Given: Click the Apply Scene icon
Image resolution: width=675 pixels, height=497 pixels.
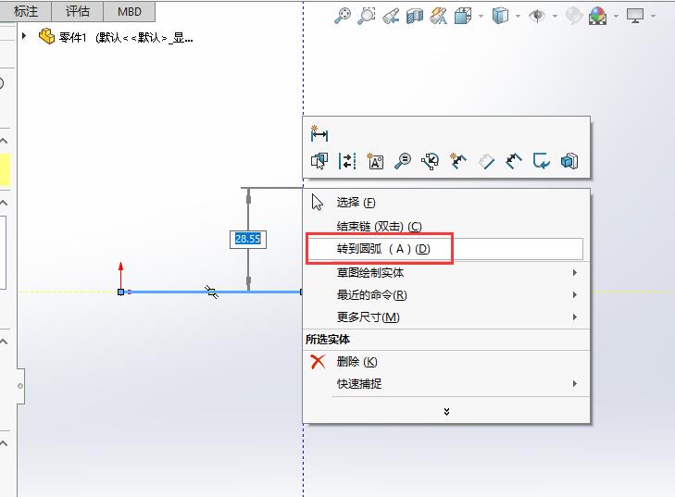Looking at the screenshot, I should [x=598, y=16].
